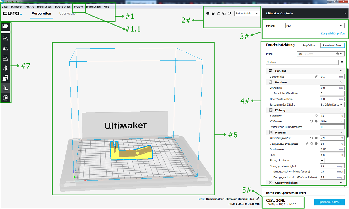The height and width of the screenshot is (209, 349).
Task: Open the Hilfe menu
Action: (x=106, y=7)
